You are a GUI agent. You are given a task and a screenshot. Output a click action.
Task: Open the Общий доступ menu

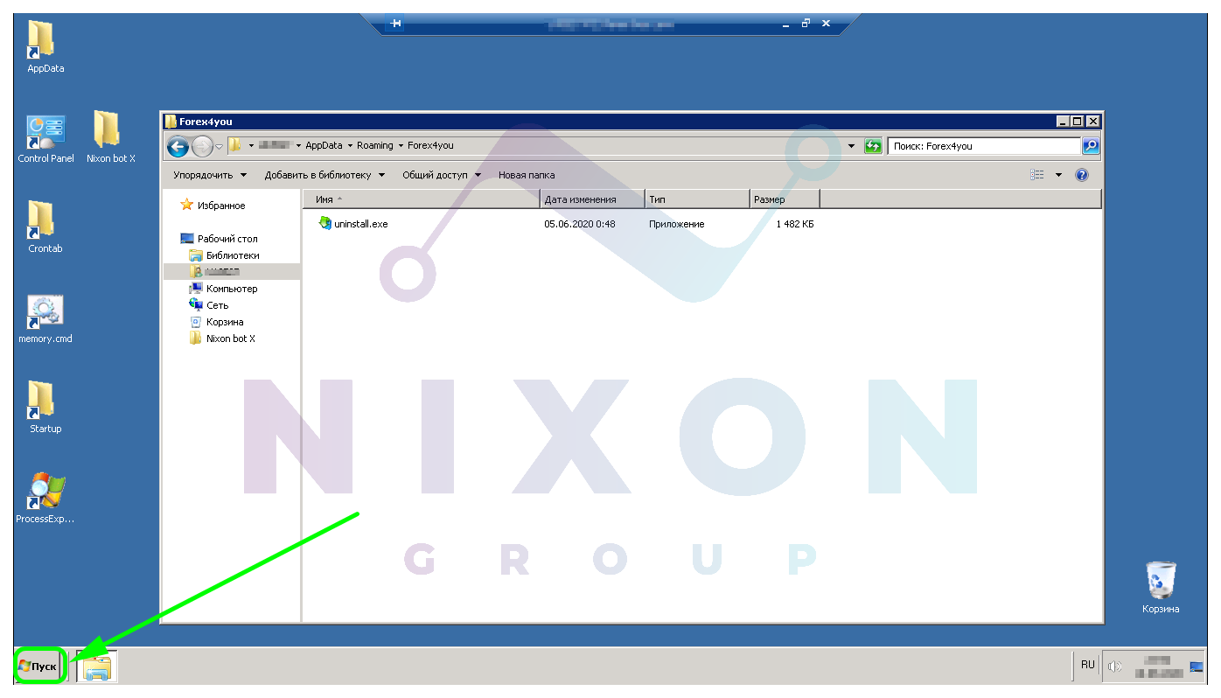point(442,175)
